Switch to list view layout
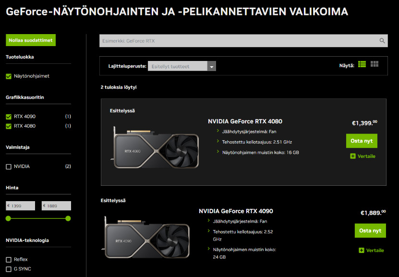Screen dimensions: 399x277 (x=362, y=64)
